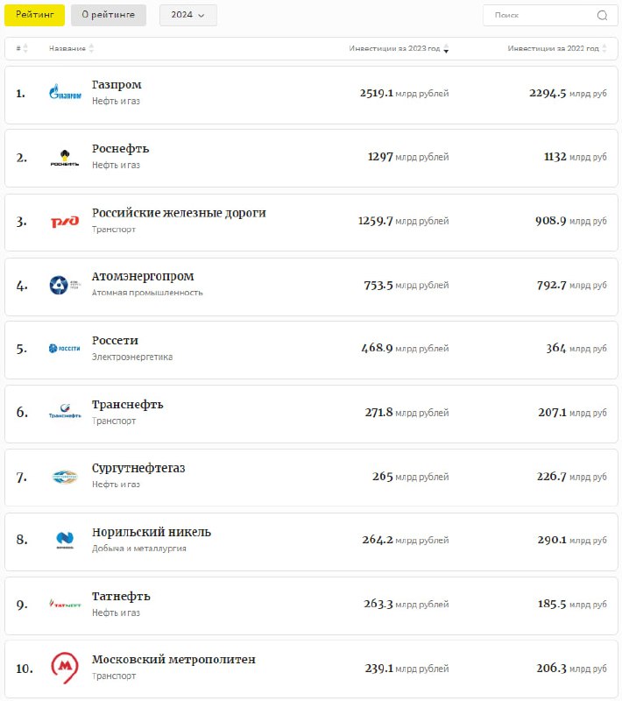Switch to the Рейтинг tab
This screenshot has width=622, height=701.
tap(34, 15)
